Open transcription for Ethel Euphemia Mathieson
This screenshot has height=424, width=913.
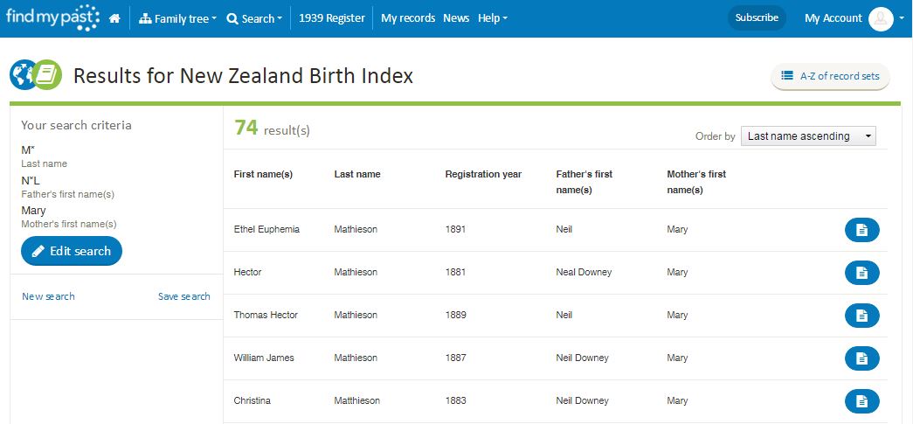click(x=861, y=230)
